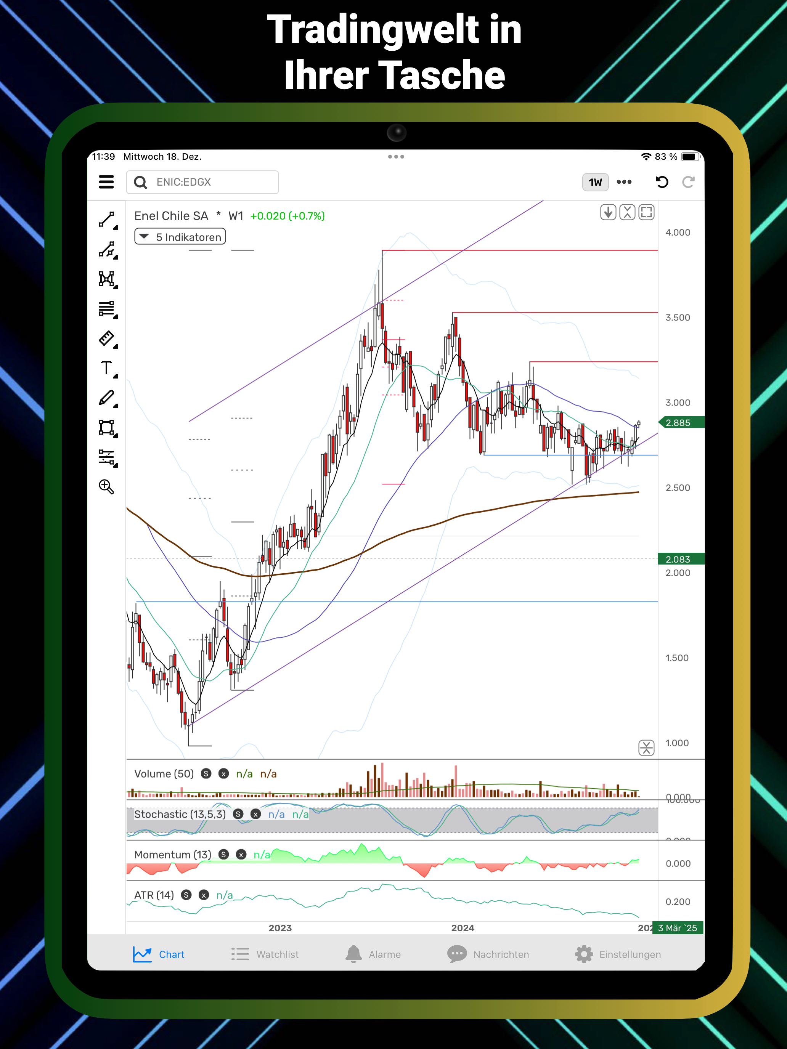Activate the ruler measure tool
This screenshot has width=787, height=1049.
[107, 338]
